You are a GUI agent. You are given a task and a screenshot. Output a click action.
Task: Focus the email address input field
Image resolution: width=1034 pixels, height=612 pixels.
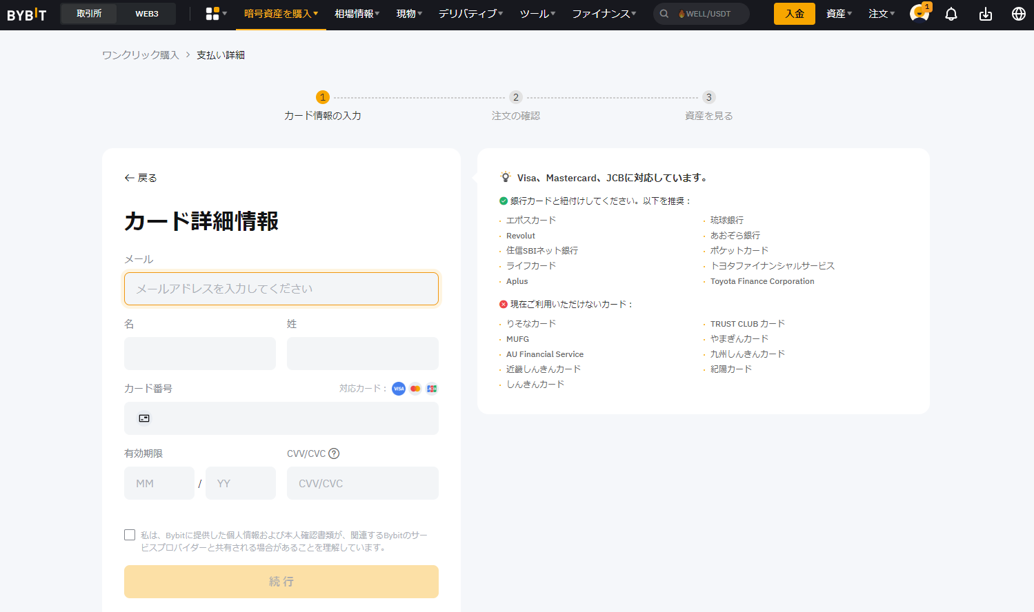click(281, 289)
